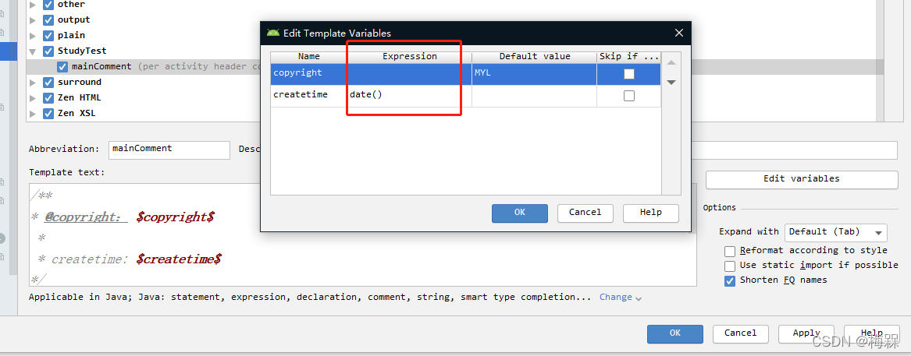Move the selected variable up with the arrow
The height and width of the screenshot is (356, 911).
tap(671, 62)
